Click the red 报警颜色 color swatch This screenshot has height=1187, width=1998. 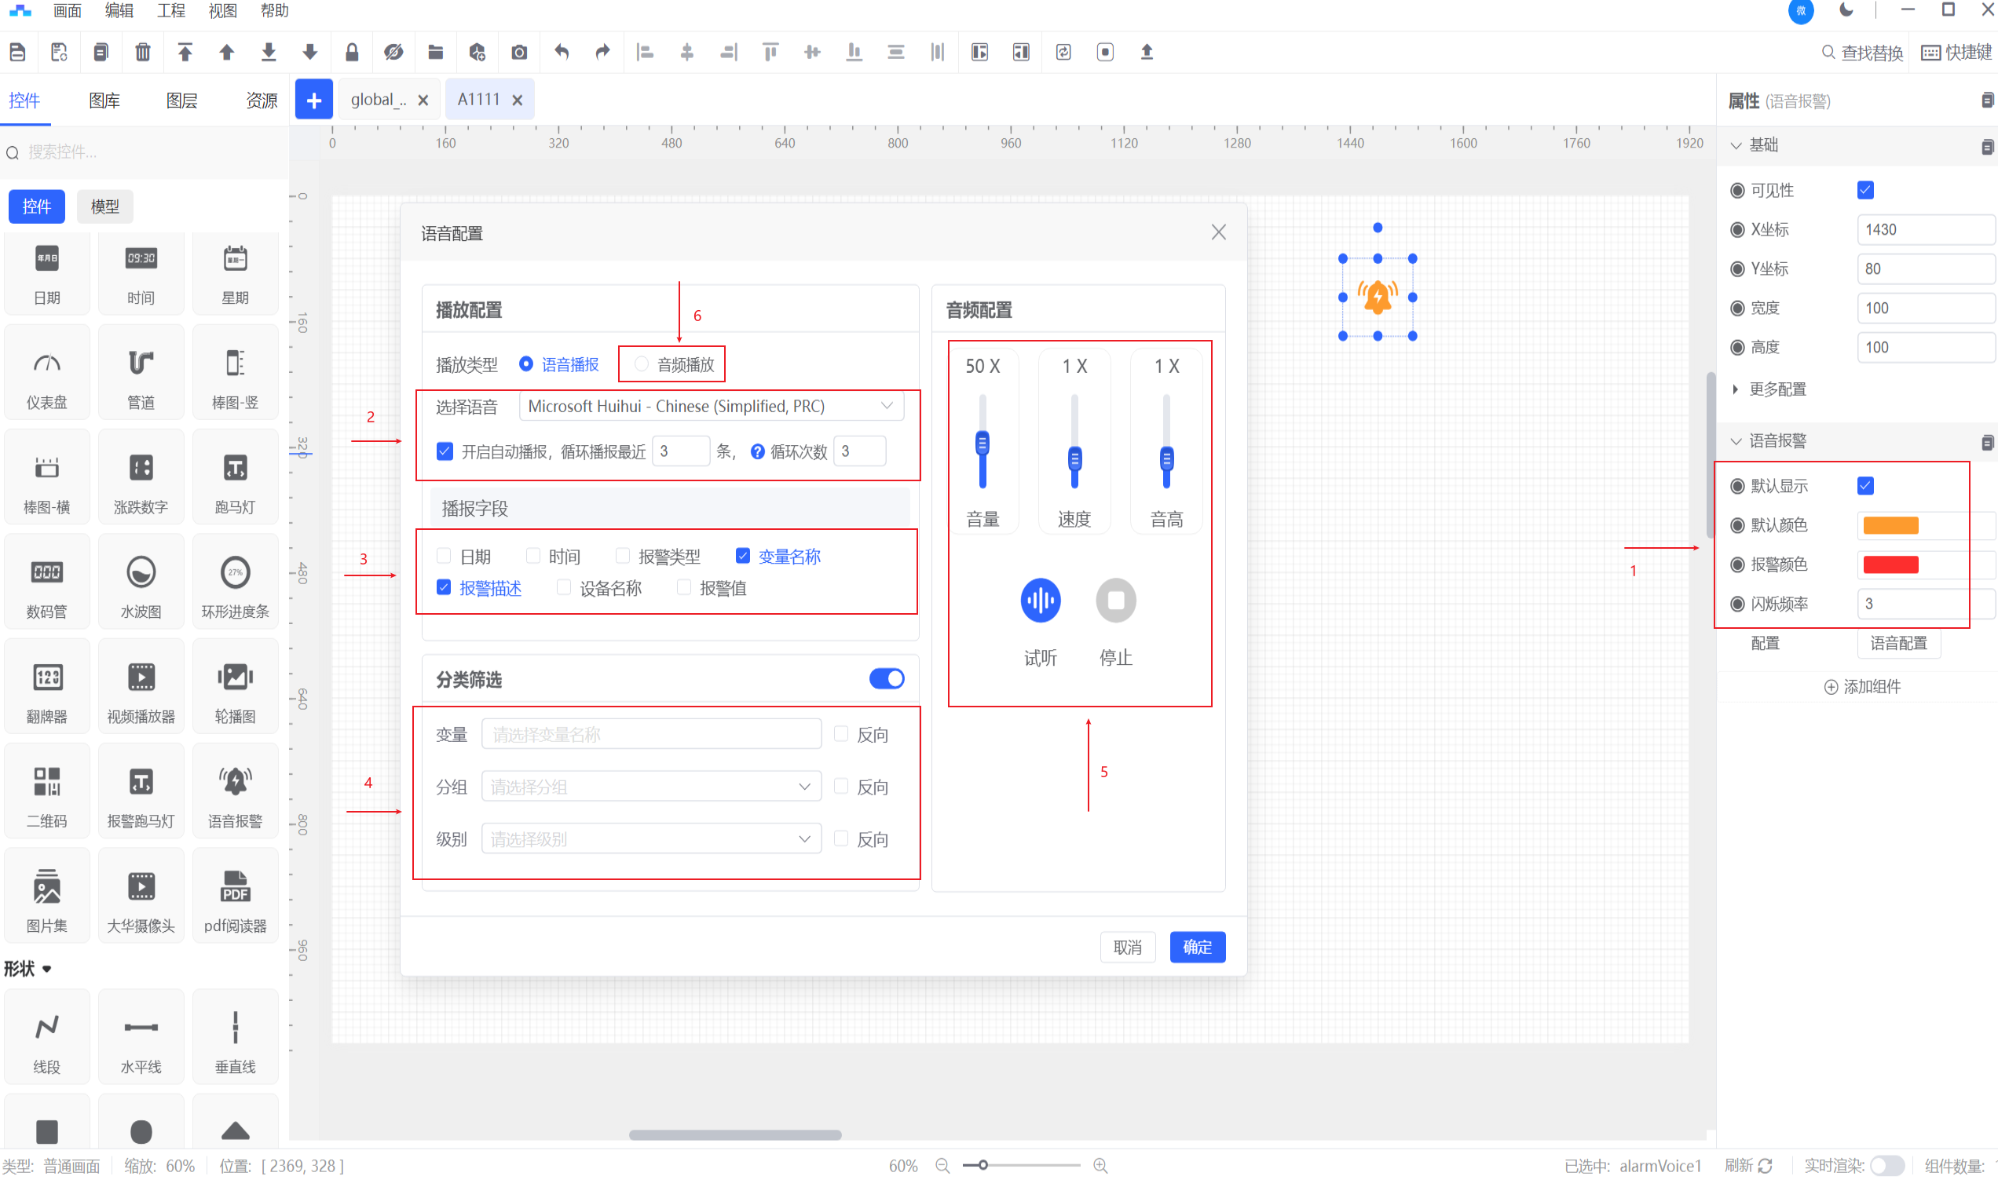[x=1890, y=564]
